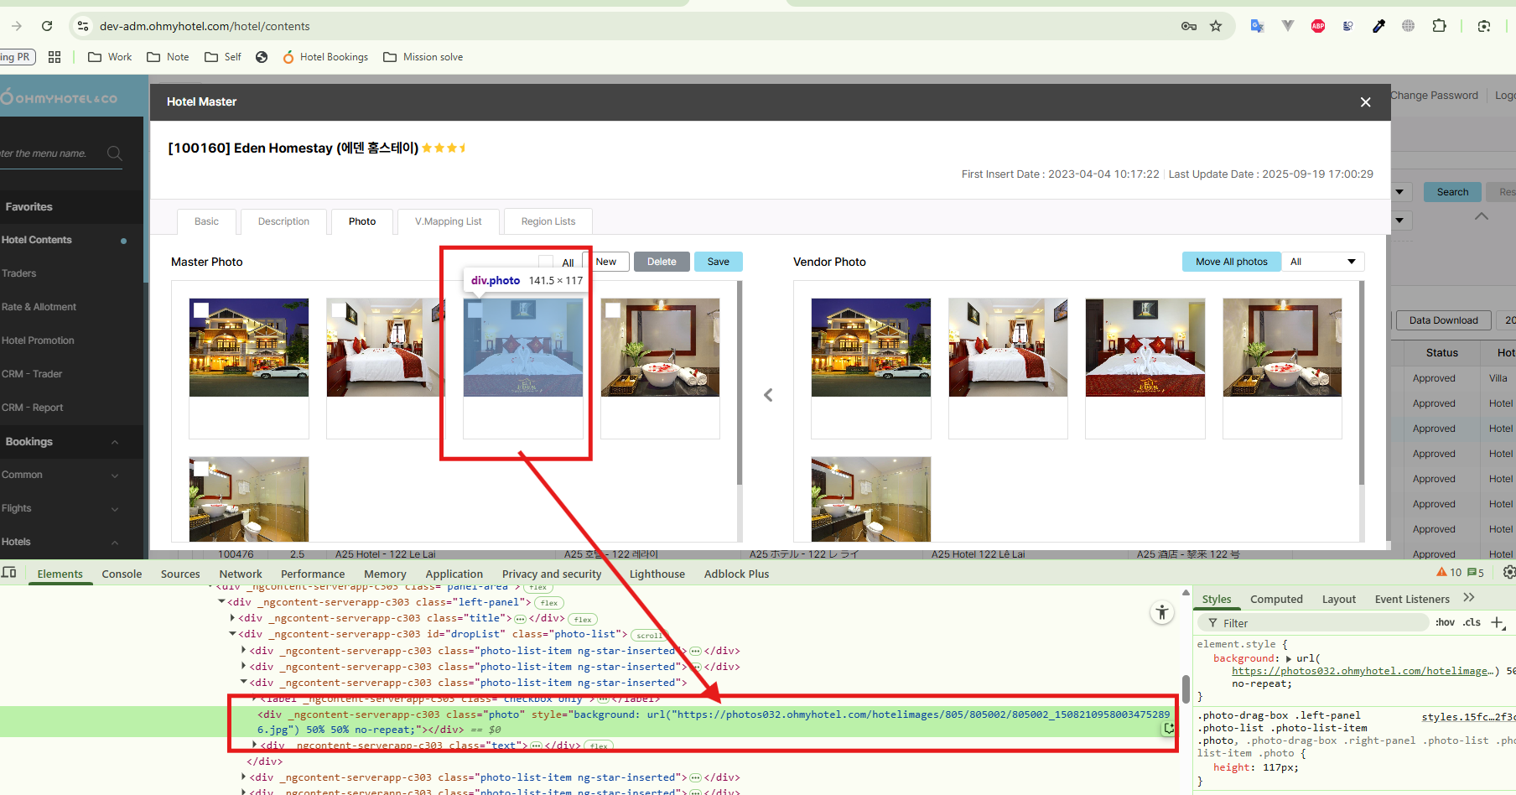This screenshot has height=795, width=1516.
Task: Click the Move All photos button
Action: [x=1231, y=262]
